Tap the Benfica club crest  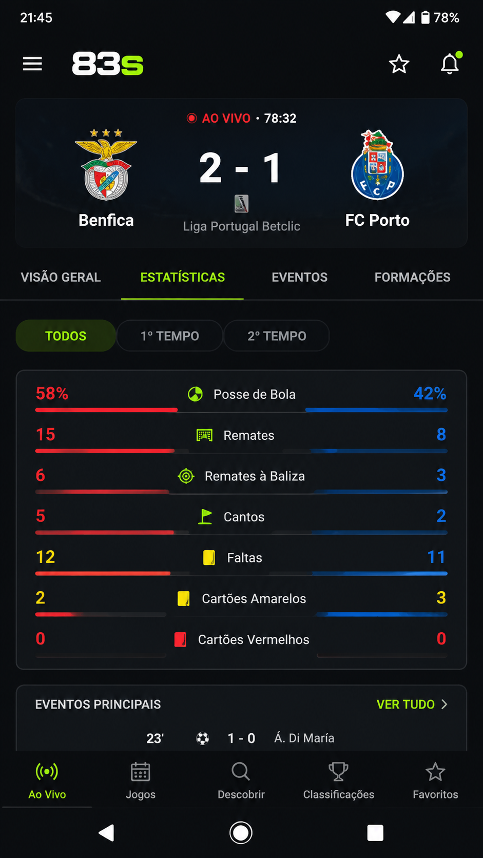pyautogui.click(x=106, y=164)
